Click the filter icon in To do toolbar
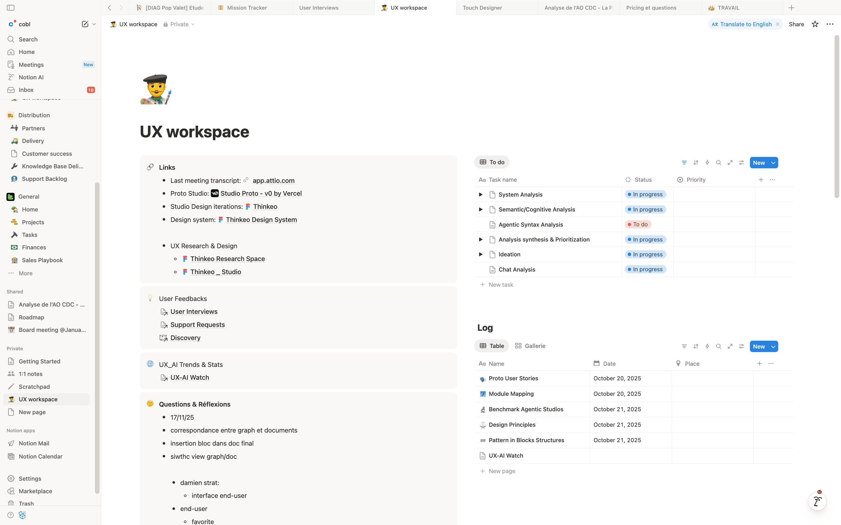 pos(684,162)
